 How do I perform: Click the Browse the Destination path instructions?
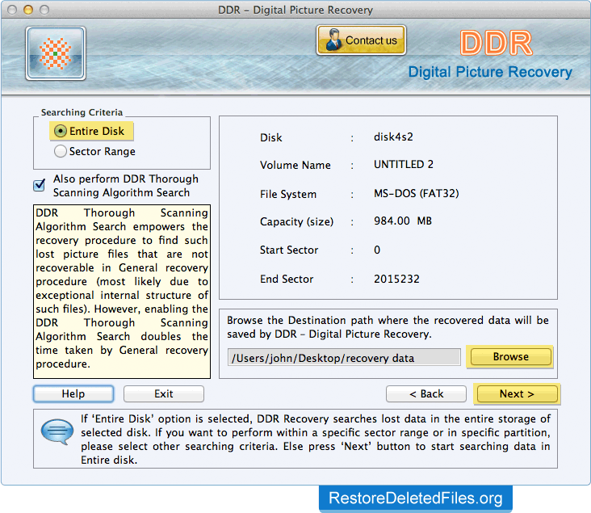388,327
